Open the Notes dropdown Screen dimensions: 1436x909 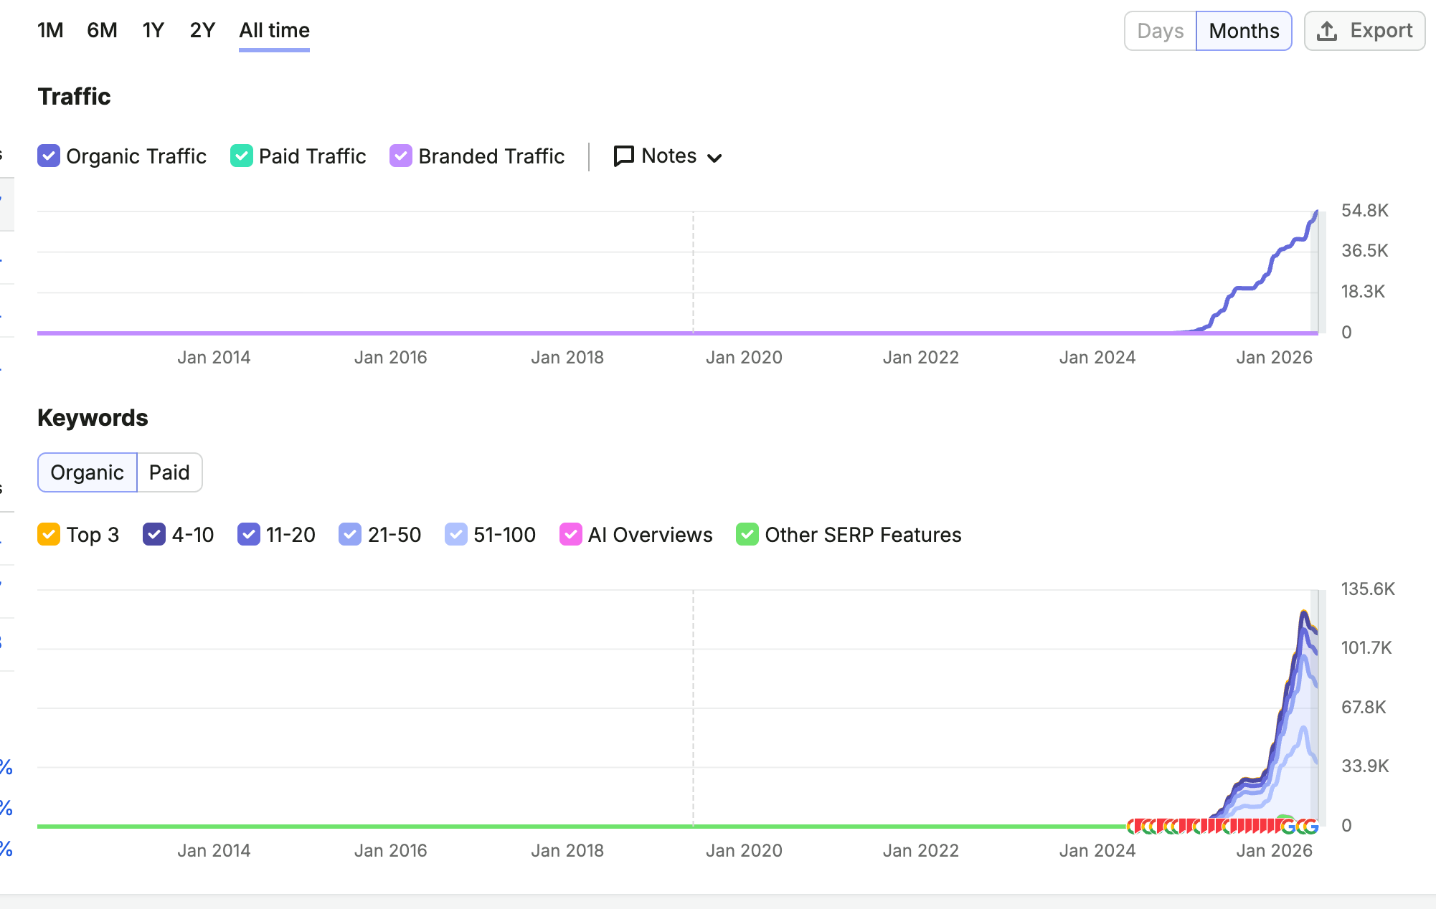point(668,156)
